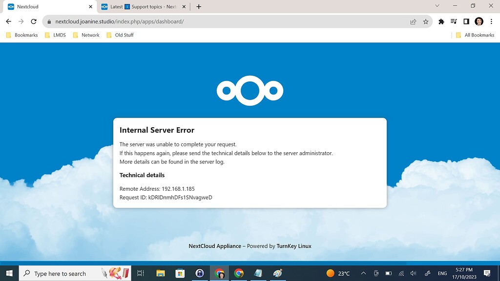The width and height of the screenshot is (500, 281).
Task: Open the LMDS bookmarks folder
Action: (x=56, y=35)
